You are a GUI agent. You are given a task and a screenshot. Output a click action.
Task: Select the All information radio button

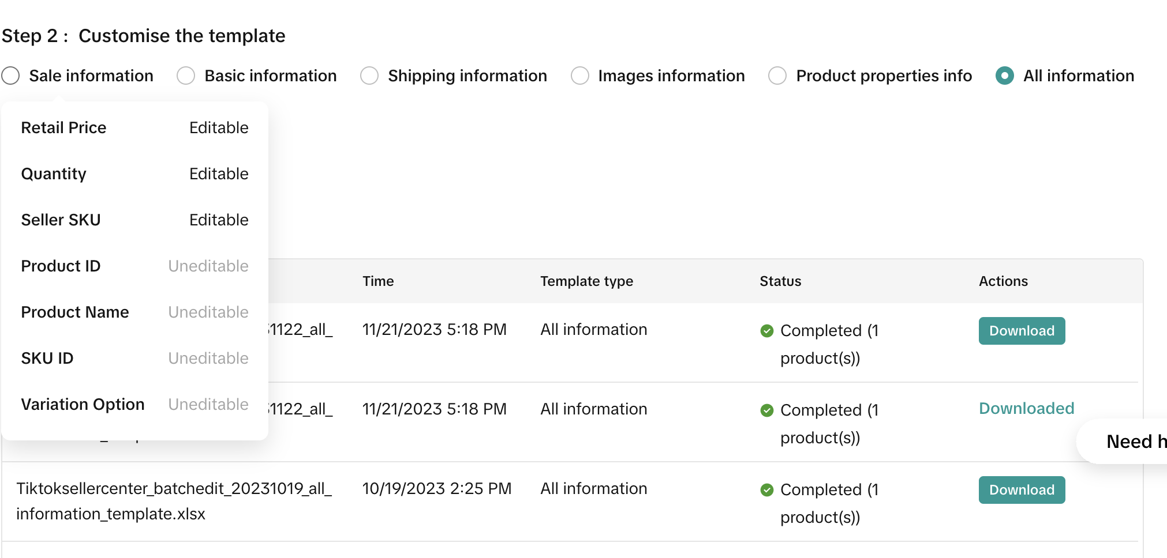[x=1005, y=76]
